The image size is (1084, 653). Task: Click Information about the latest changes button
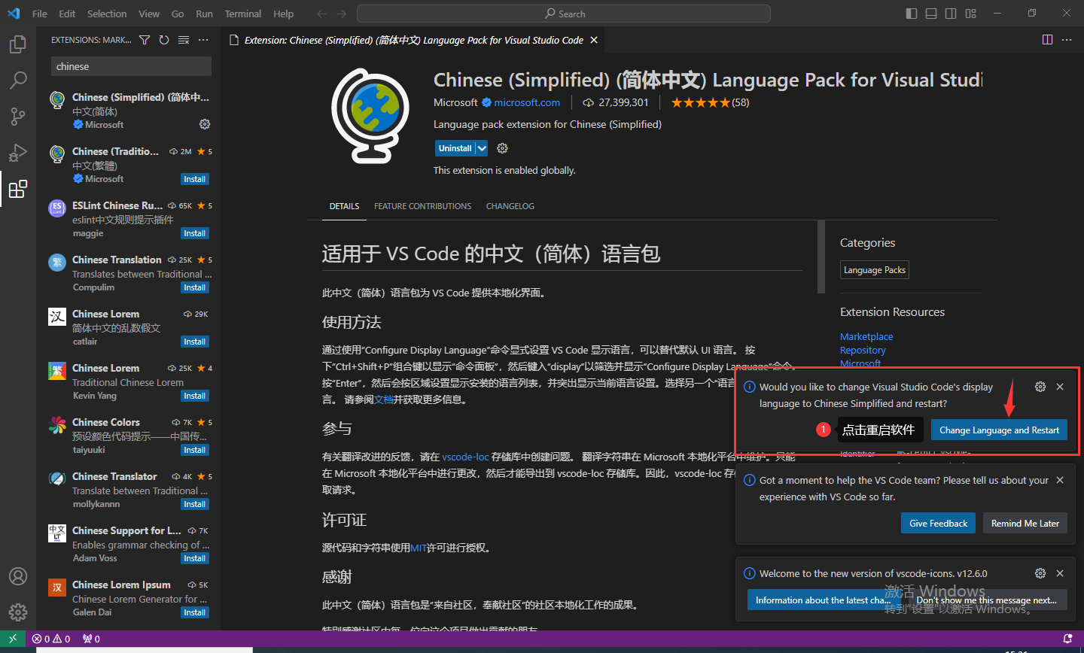824,600
